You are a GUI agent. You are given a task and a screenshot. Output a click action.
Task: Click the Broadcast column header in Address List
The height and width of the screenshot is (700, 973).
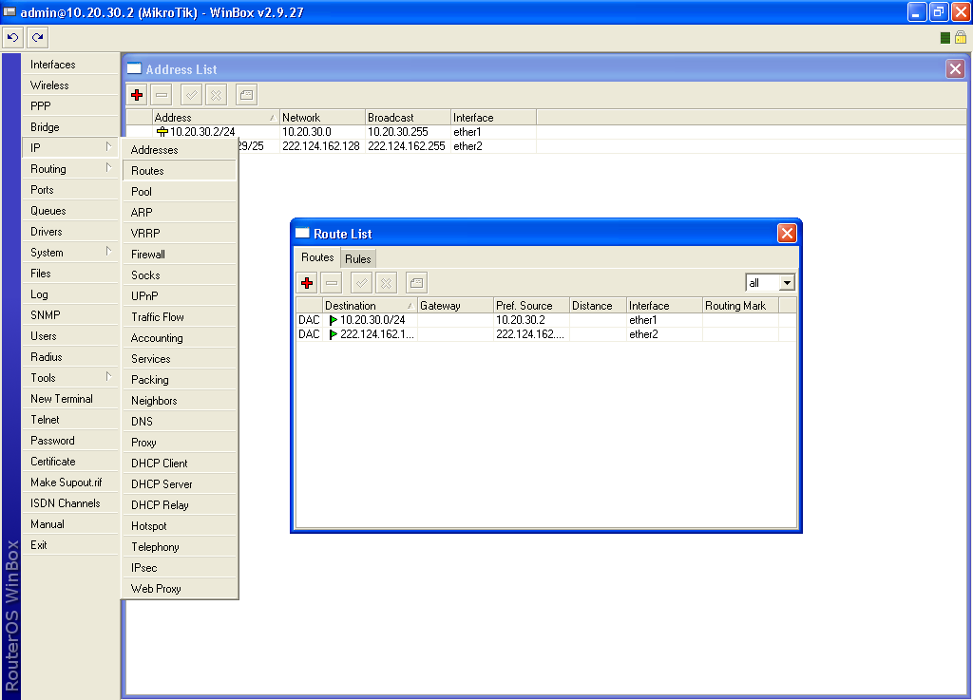coord(408,117)
